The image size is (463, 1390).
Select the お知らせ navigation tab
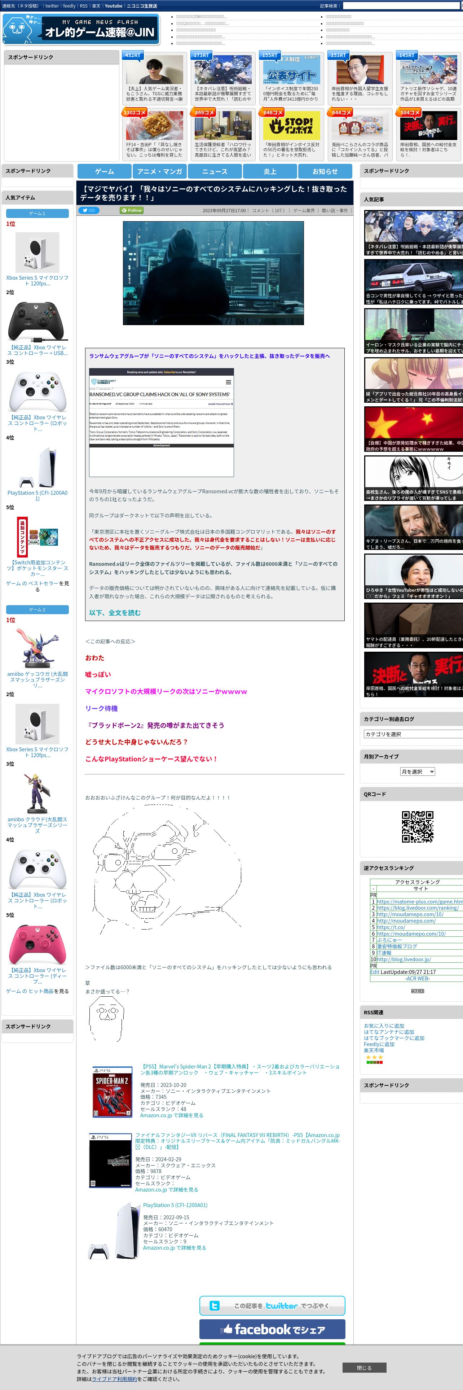pos(325,171)
